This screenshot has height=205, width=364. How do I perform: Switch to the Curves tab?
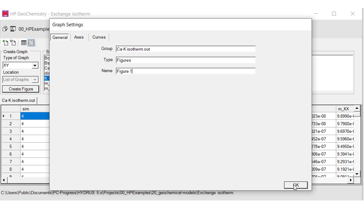(x=99, y=37)
